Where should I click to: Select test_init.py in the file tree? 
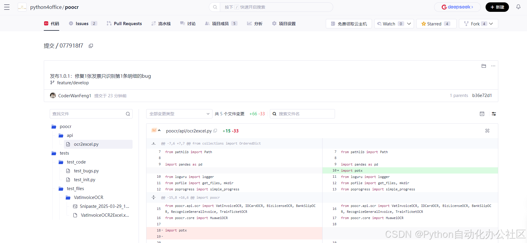(85, 180)
